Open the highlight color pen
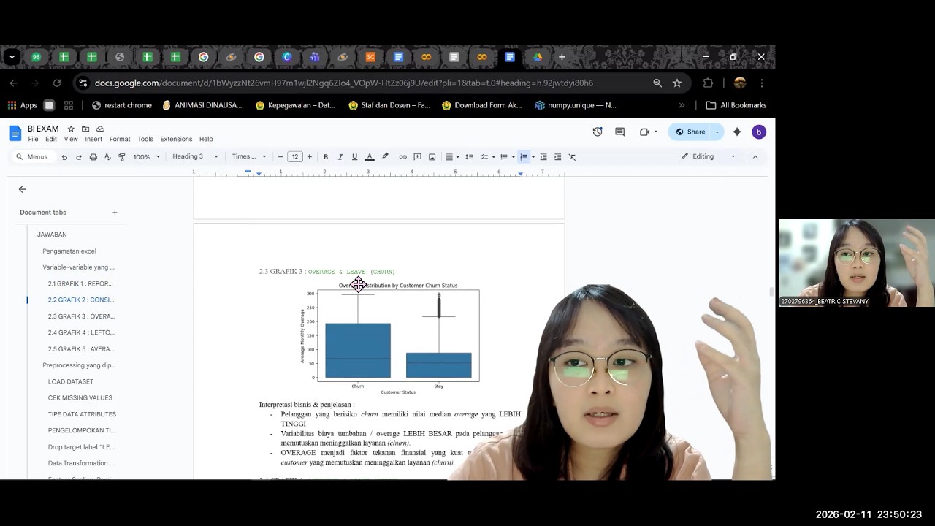935x526 pixels. [x=385, y=157]
